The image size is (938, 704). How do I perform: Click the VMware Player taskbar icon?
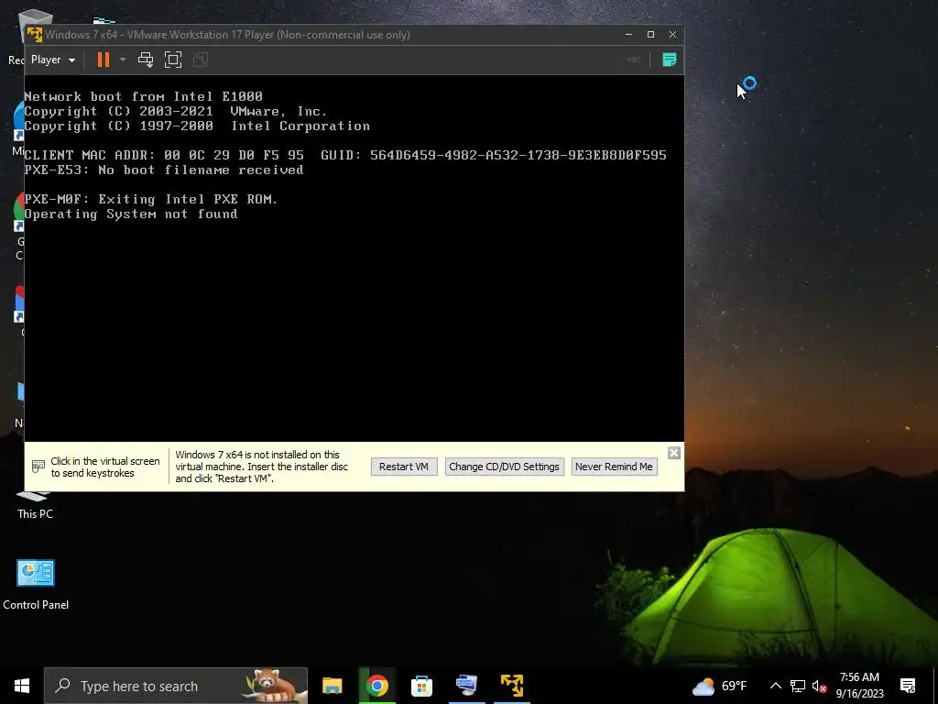click(512, 686)
